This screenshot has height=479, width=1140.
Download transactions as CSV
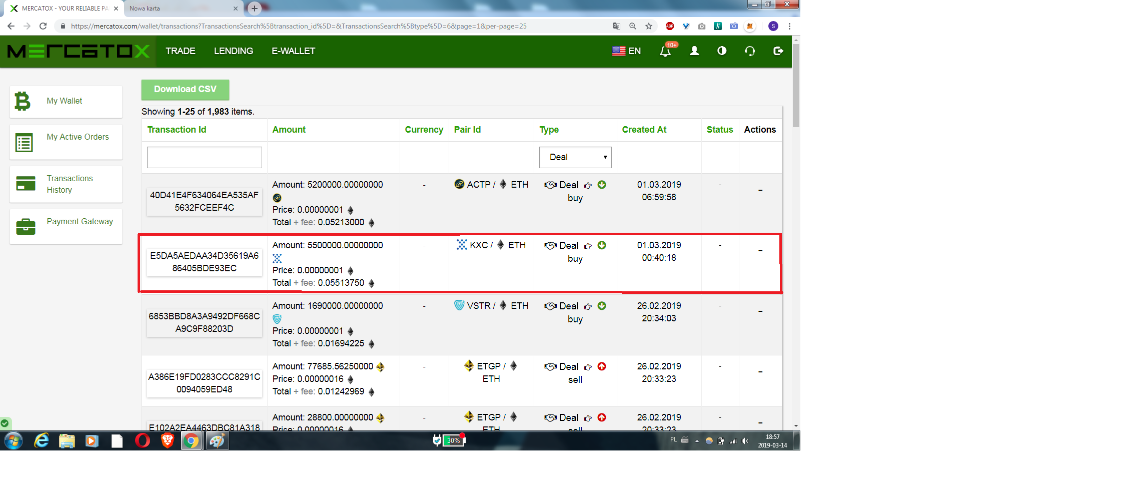[x=185, y=89]
